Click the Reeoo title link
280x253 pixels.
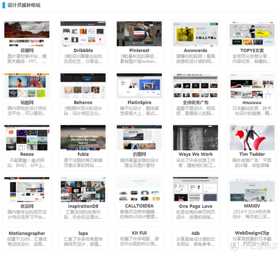click(x=27, y=154)
